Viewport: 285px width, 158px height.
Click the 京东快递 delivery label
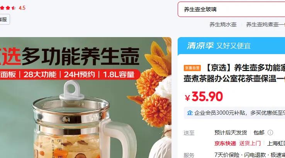pos(225,143)
